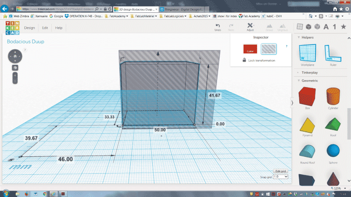Viewport: 351px width, 197px height.
Task: Toggle Lock transformation
Action: [x=259, y=60]
